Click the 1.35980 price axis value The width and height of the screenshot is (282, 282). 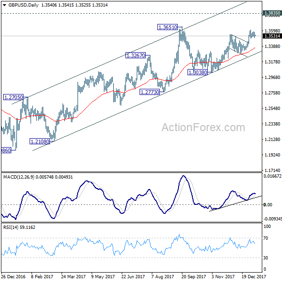[x=272, y=31]
